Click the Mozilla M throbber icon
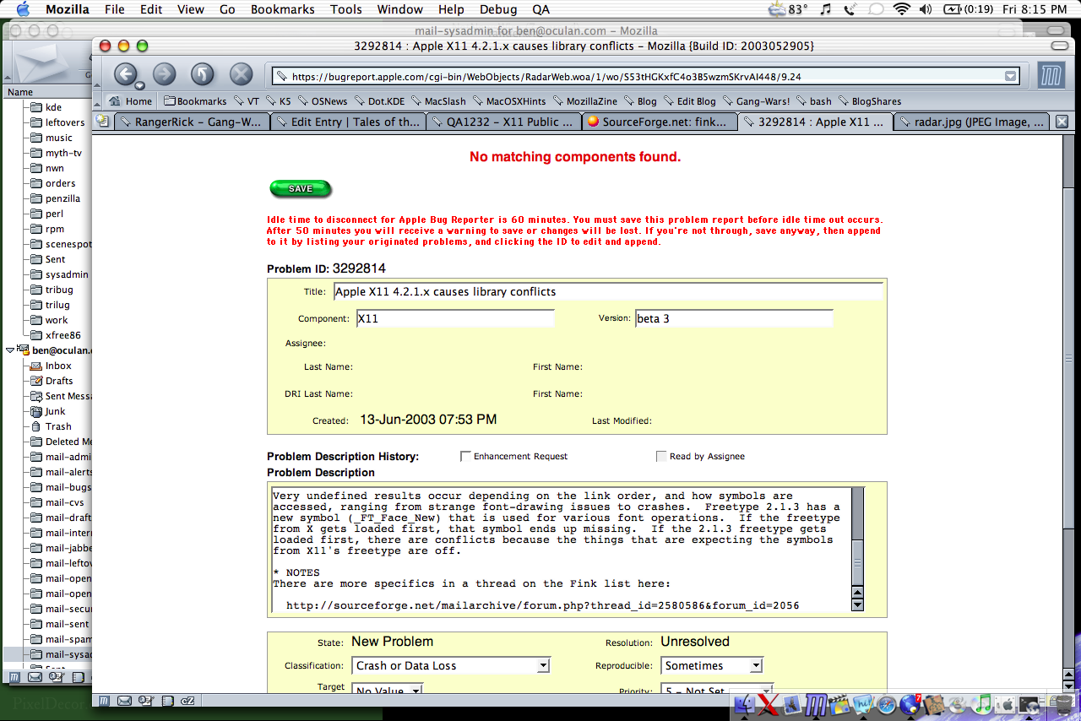This screenshot has height=721, width=1081. point(1051,75)
